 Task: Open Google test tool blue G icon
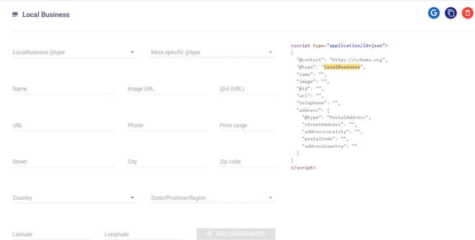tap(434, 13)
